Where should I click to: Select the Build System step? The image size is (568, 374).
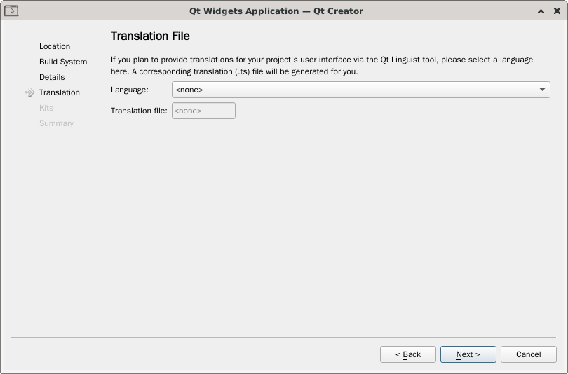click(x=63, y=62)
